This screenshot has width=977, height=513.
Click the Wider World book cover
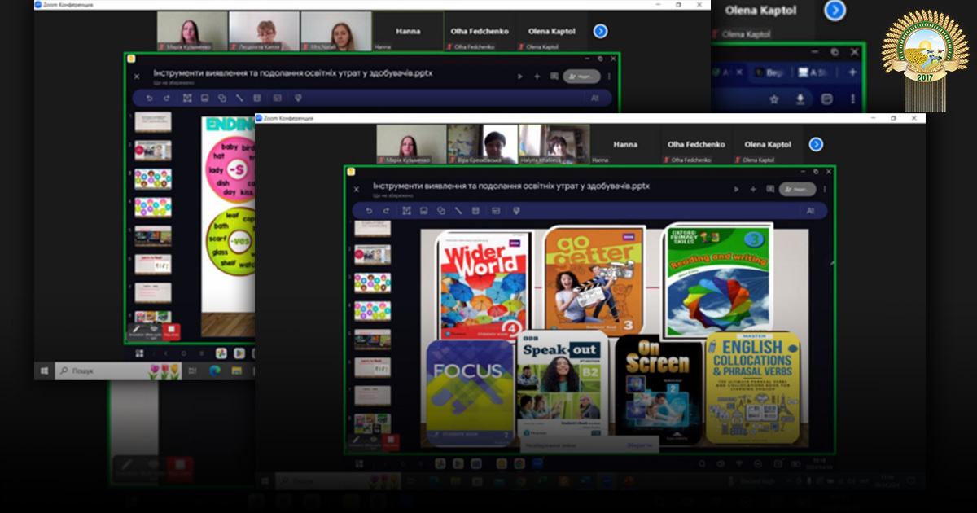484,286
